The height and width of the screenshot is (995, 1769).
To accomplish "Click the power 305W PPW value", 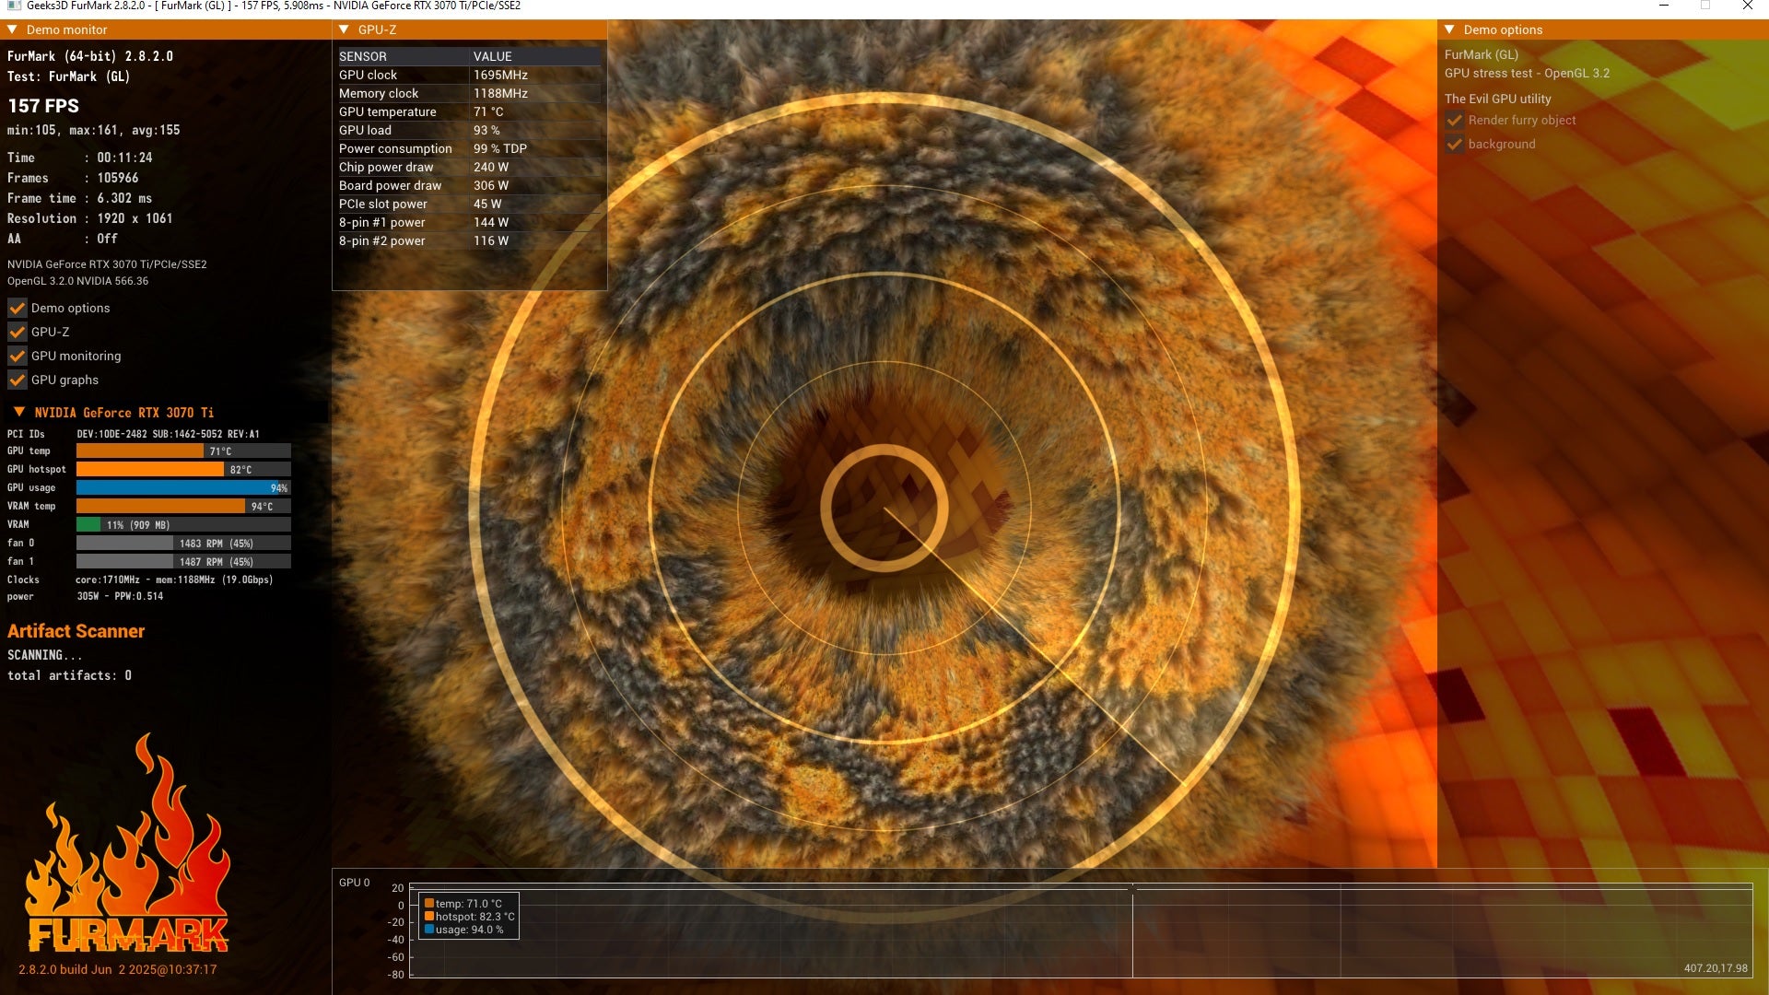I will click(120, 596).
